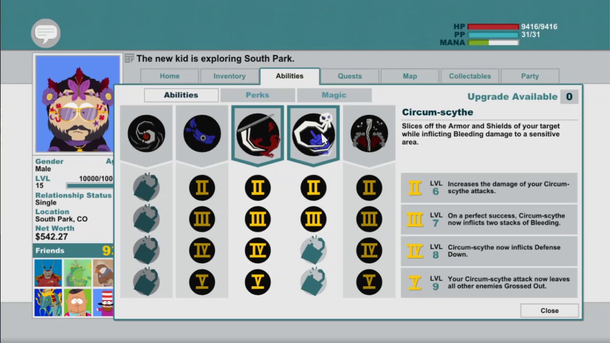This screenshot has width=610, height=343.
Task: Open the Map tab
Action: point(410,76)
